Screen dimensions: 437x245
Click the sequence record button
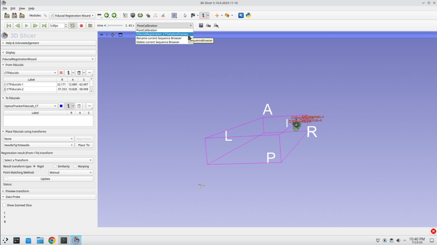[x=81, y=26]
